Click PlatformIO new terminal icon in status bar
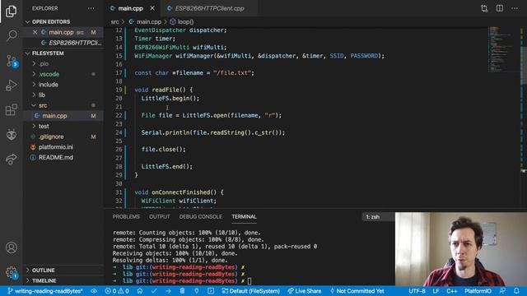Screen dimensions: 527x296 click(211, 291)
